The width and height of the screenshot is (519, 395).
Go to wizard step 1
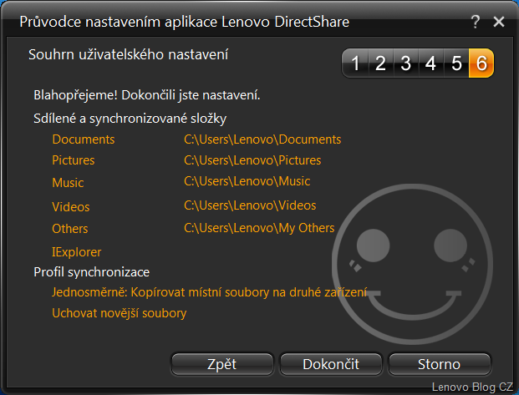click(x=354, y=63)
